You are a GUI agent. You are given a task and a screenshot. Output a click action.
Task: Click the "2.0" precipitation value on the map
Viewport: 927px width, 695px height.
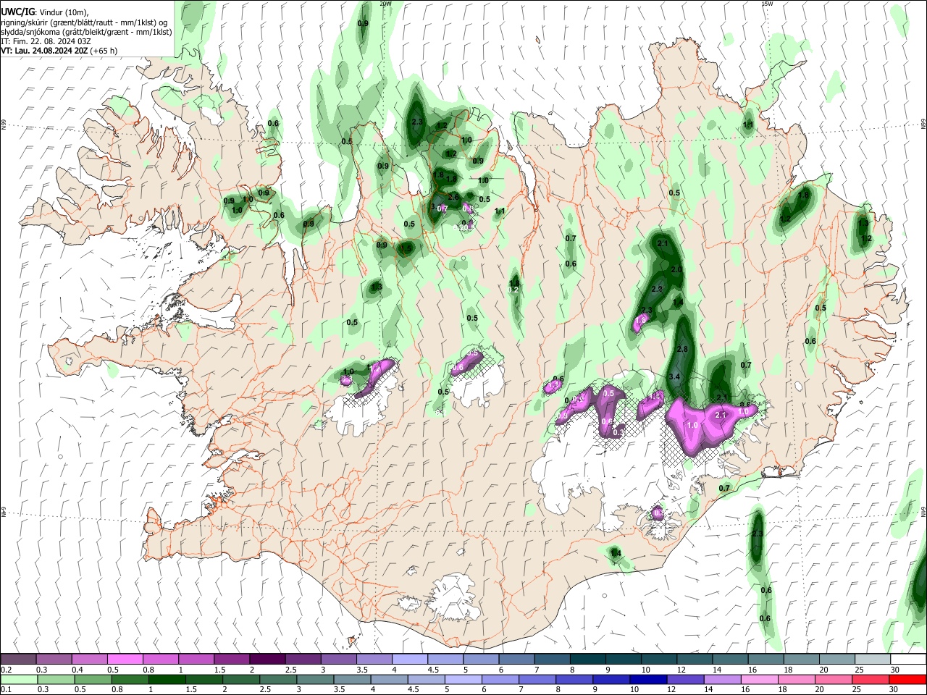click(677, 269)
